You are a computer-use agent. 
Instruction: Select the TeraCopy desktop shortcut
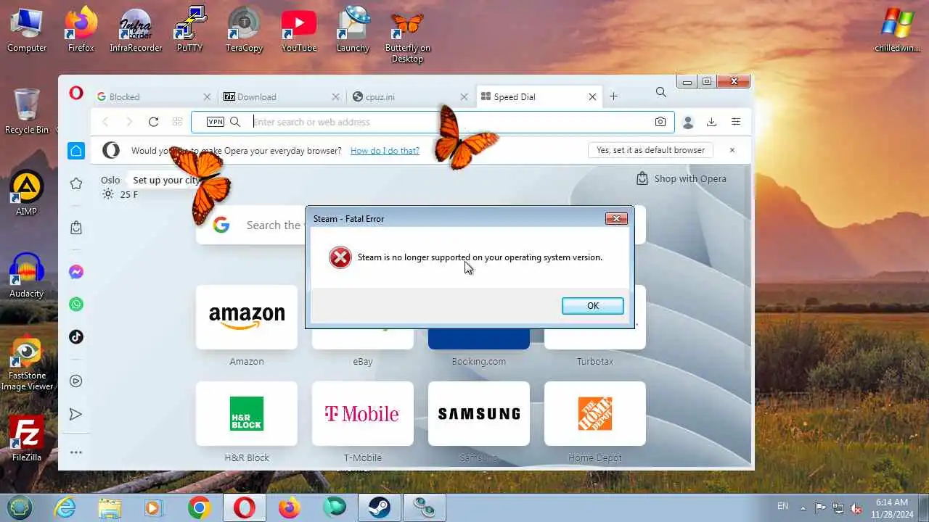pyautogui.click(x=245, y=29)
